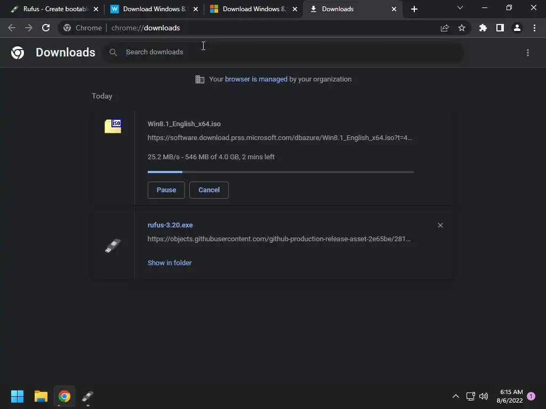Switch to Download Windows tab with Microsoft logo

pos(253,9)
